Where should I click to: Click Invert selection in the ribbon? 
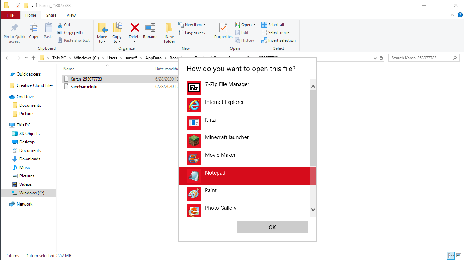point(278,40)
